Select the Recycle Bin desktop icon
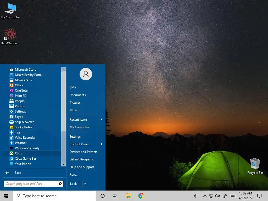 coord(255,166)
